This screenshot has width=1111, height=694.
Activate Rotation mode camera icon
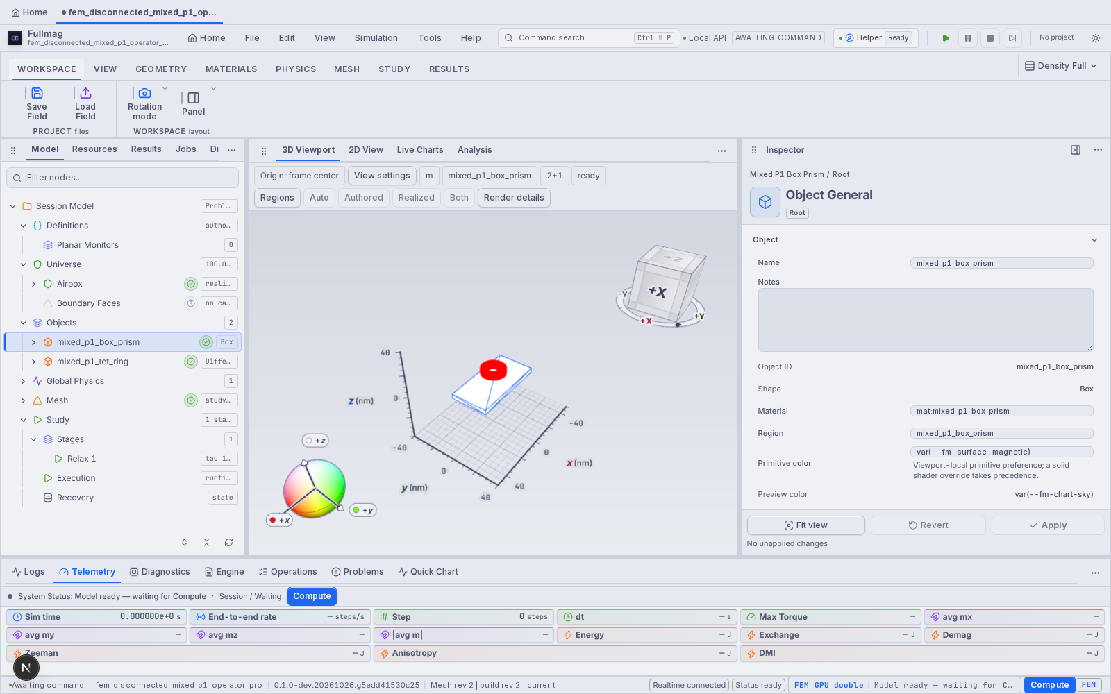(144, 93)
